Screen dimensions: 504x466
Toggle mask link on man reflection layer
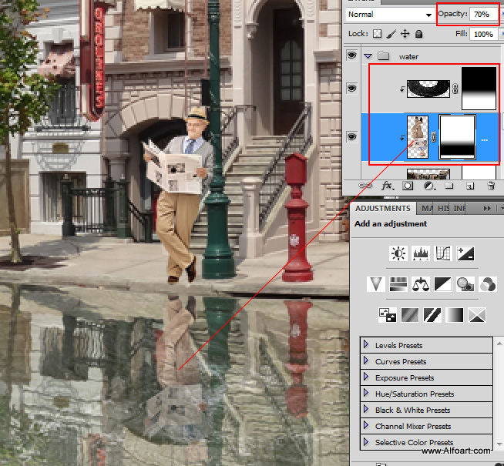(x=434, y=137)
